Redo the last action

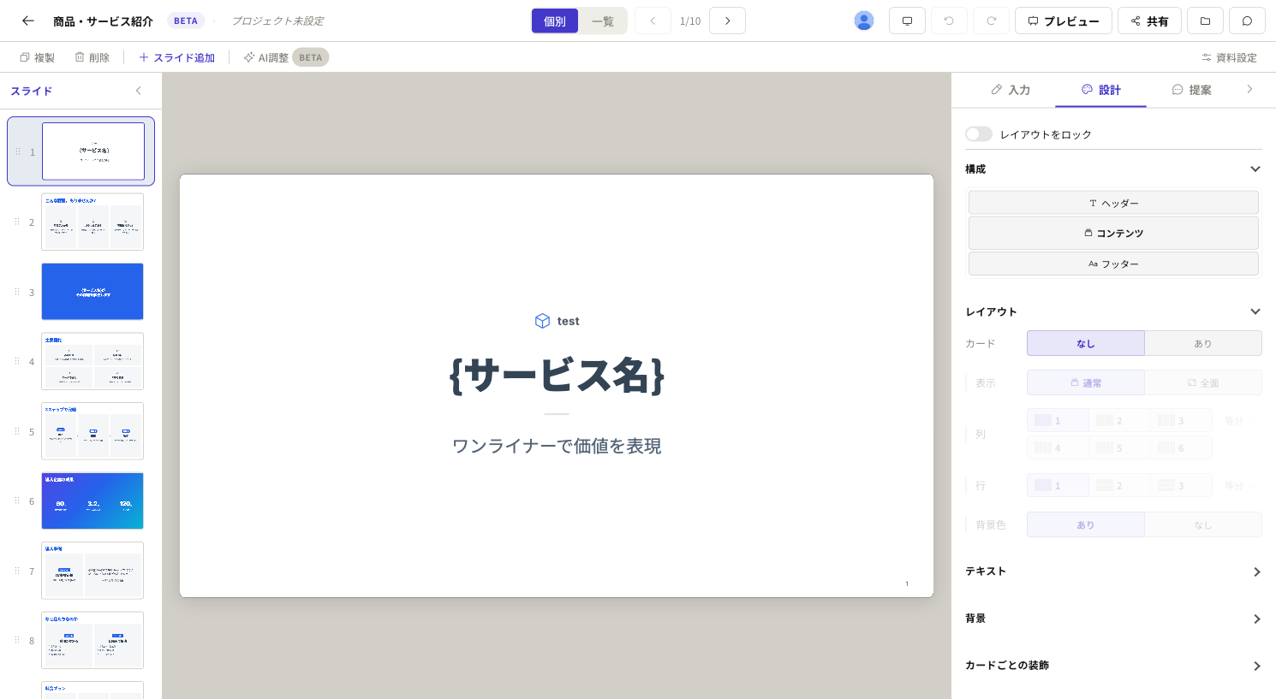(991, 21)
